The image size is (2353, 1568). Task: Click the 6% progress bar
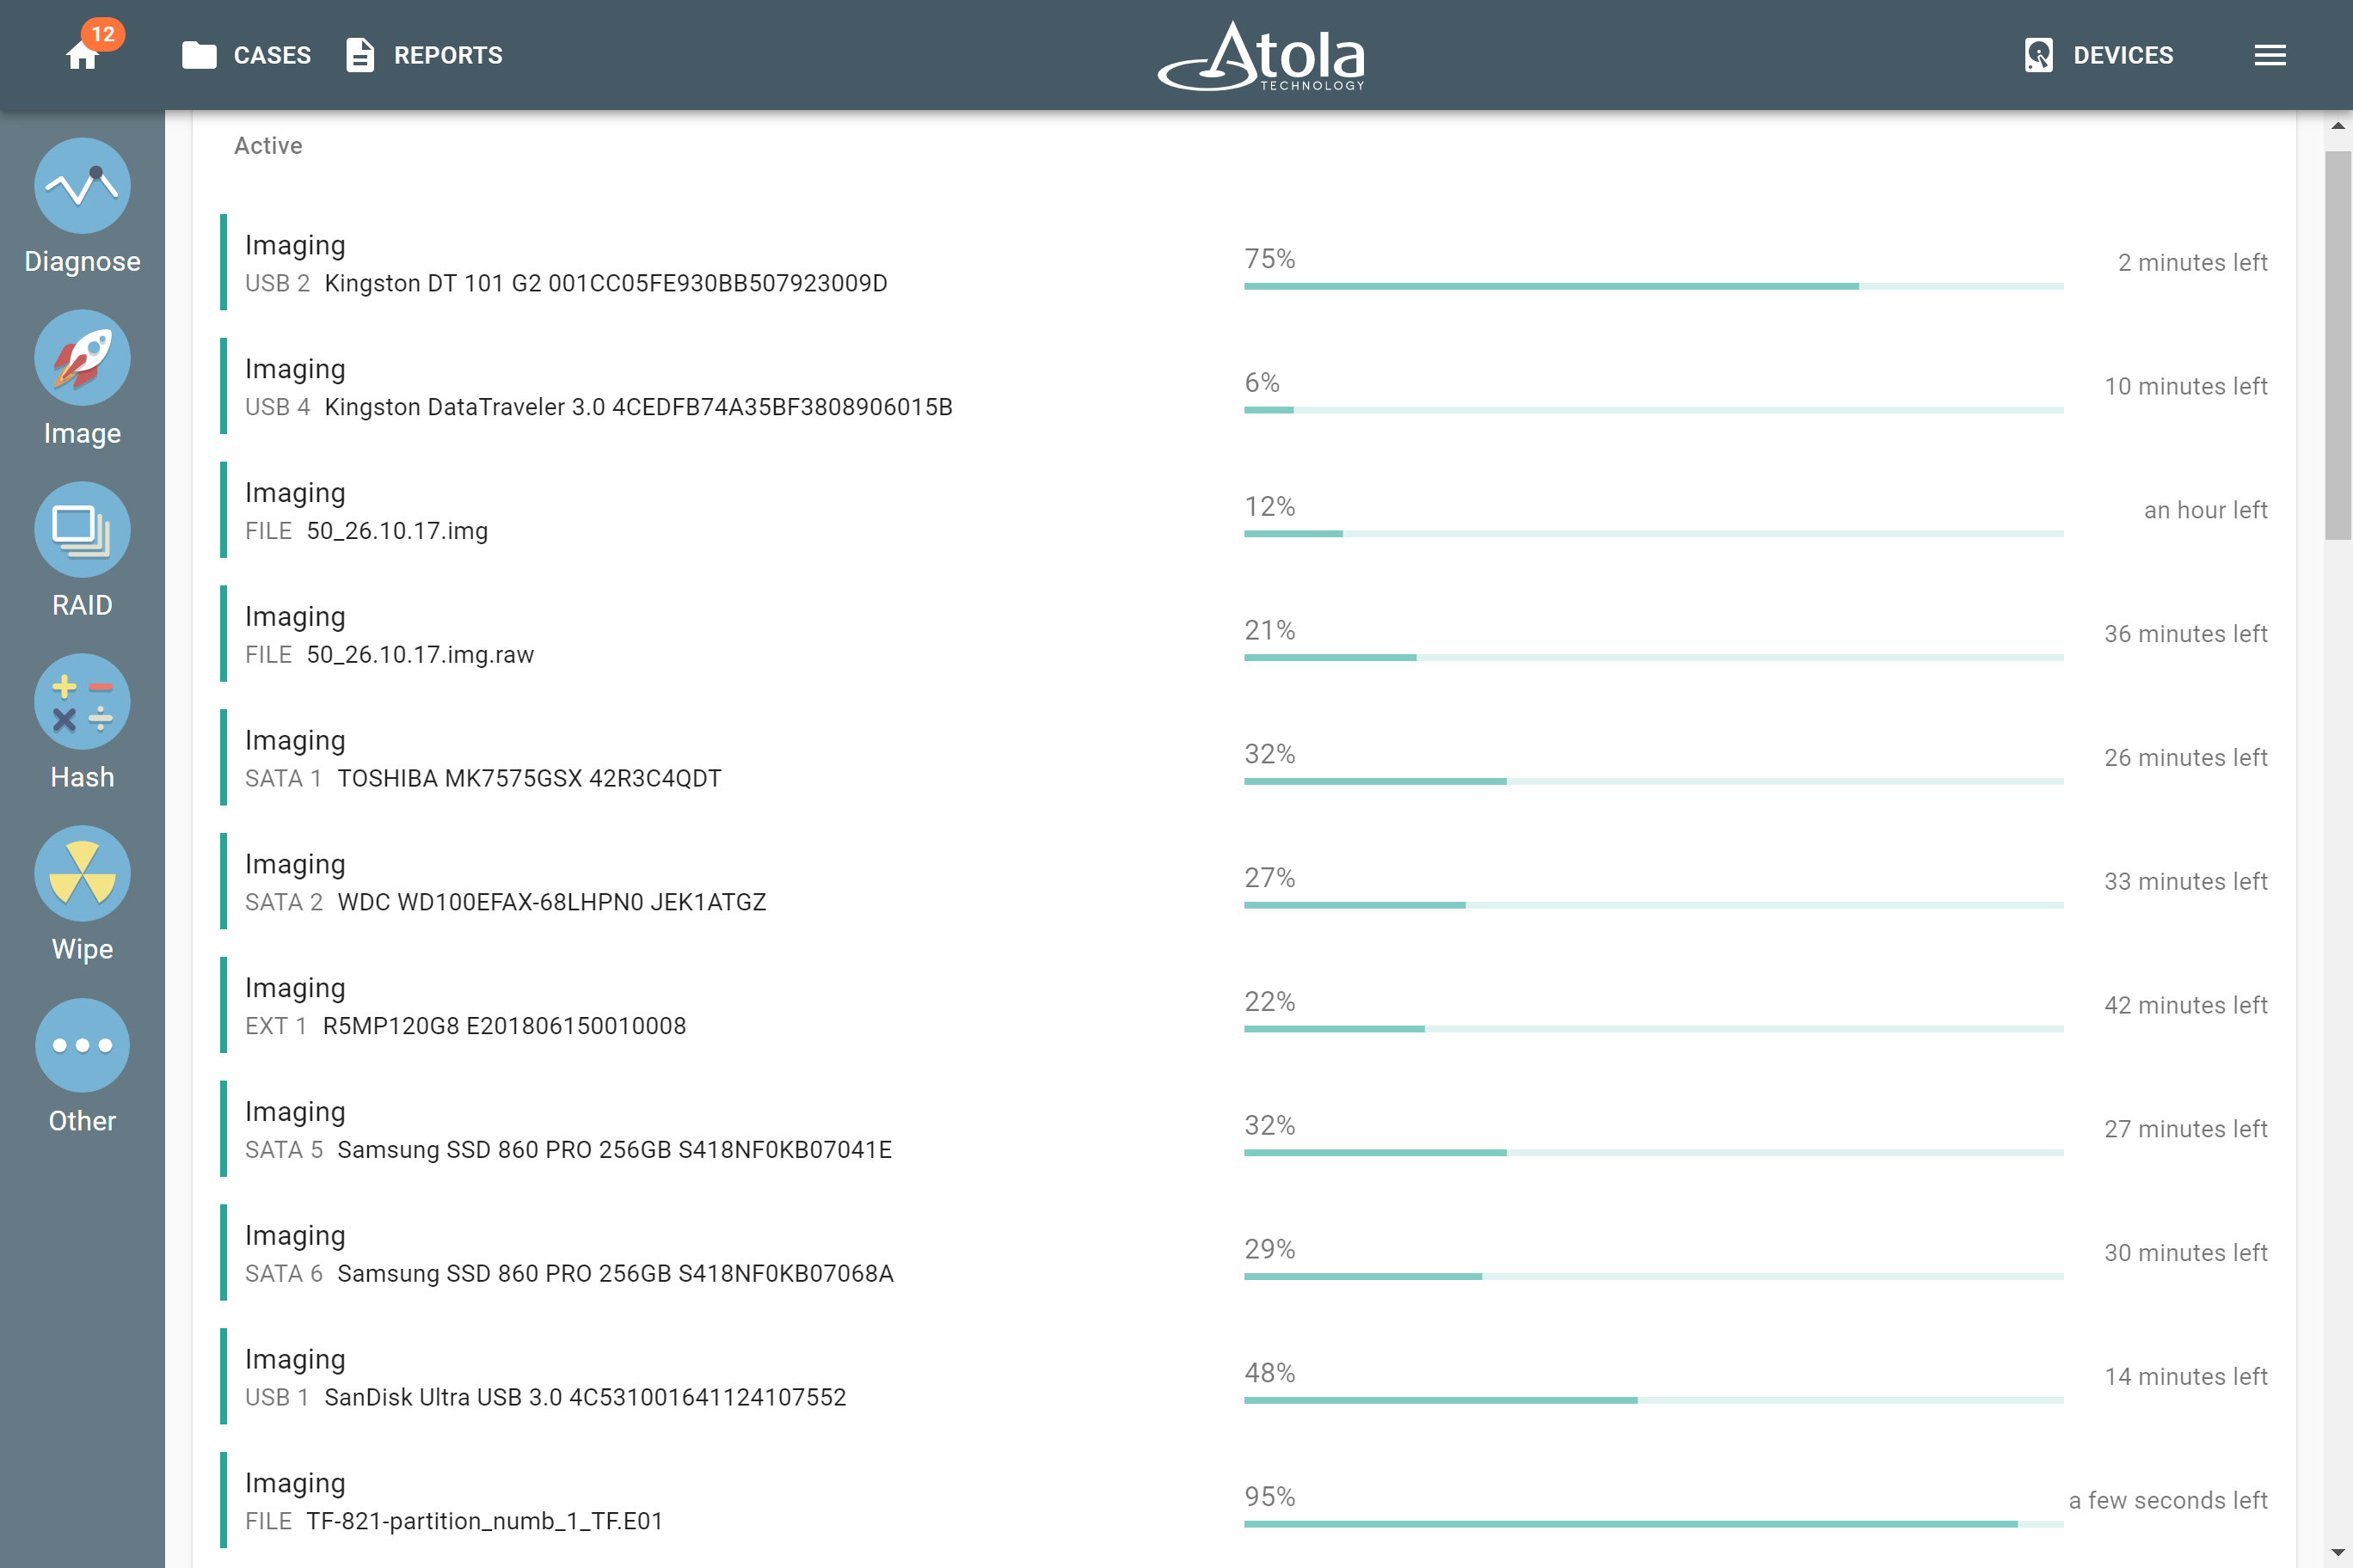[x=1654, y=410]
